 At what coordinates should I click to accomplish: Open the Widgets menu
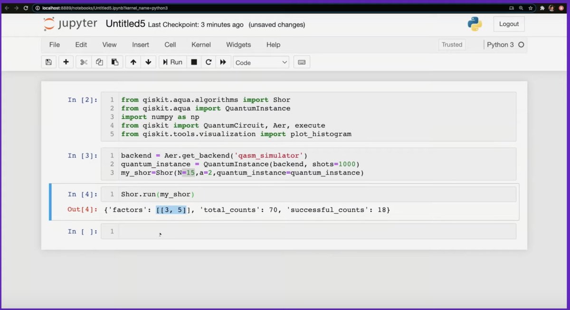click(x=238, y=45)
